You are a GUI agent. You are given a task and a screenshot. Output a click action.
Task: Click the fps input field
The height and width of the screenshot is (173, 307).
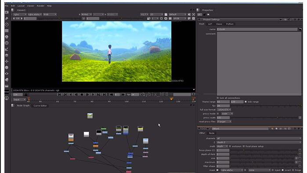point(223,106)
